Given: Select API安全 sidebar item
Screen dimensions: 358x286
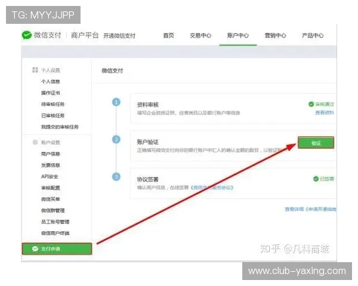Looking at the screenshot, I should 50,176.
